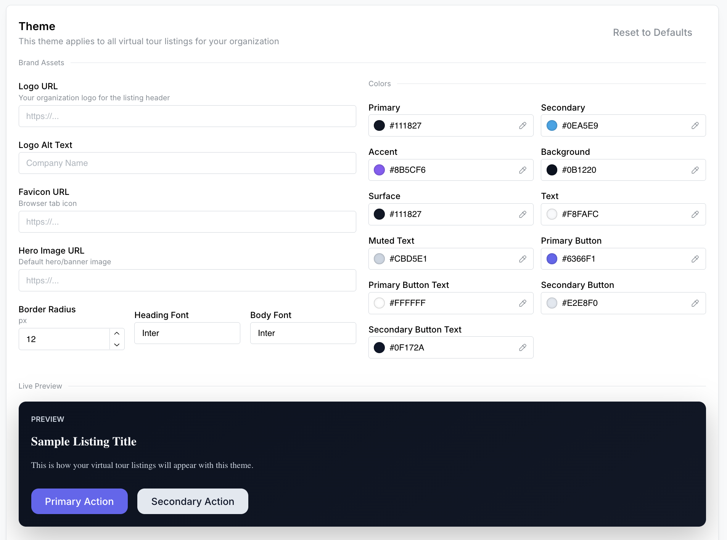Open the eyedropper picker for Secondary color

(695, 125)
